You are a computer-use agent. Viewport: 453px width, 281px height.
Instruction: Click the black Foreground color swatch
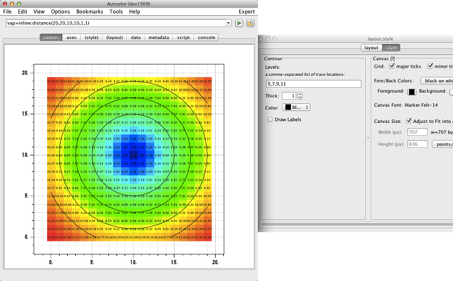[412, 92]
